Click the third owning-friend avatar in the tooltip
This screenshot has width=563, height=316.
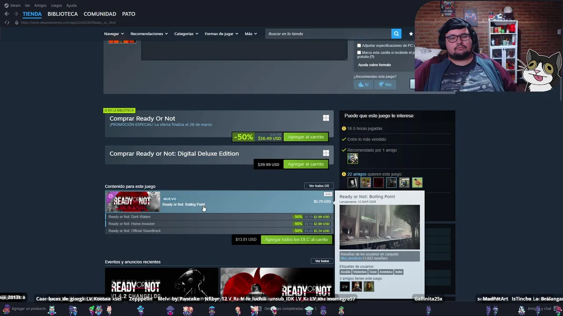pyautogui.click(x=369, y=287)
